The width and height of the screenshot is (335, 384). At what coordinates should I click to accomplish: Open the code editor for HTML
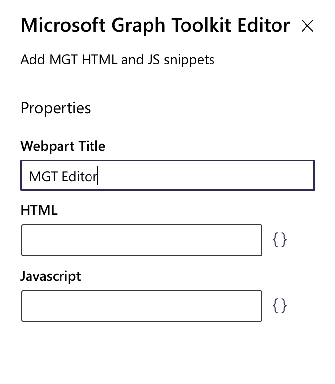[279, 240]
